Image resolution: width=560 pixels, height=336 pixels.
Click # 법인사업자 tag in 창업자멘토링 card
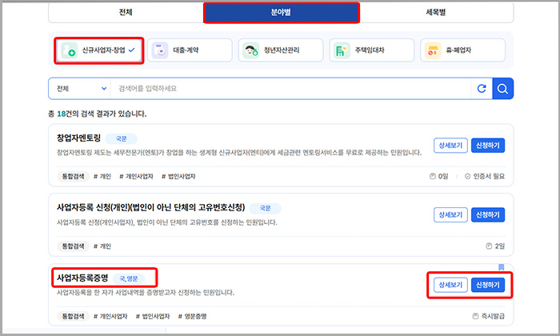(x=178, y=176)
